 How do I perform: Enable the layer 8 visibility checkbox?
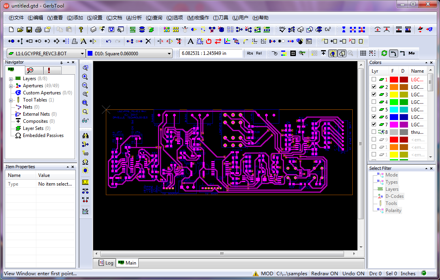tap(374, 132)
